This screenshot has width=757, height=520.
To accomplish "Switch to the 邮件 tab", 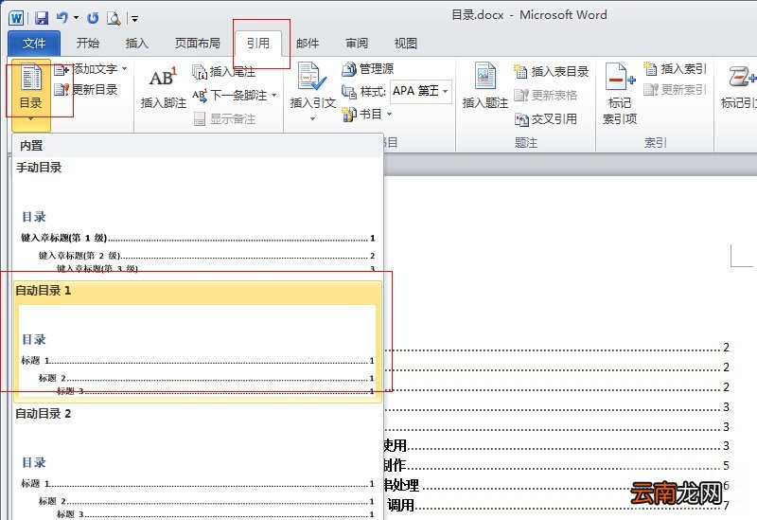I will pos(308,44).
